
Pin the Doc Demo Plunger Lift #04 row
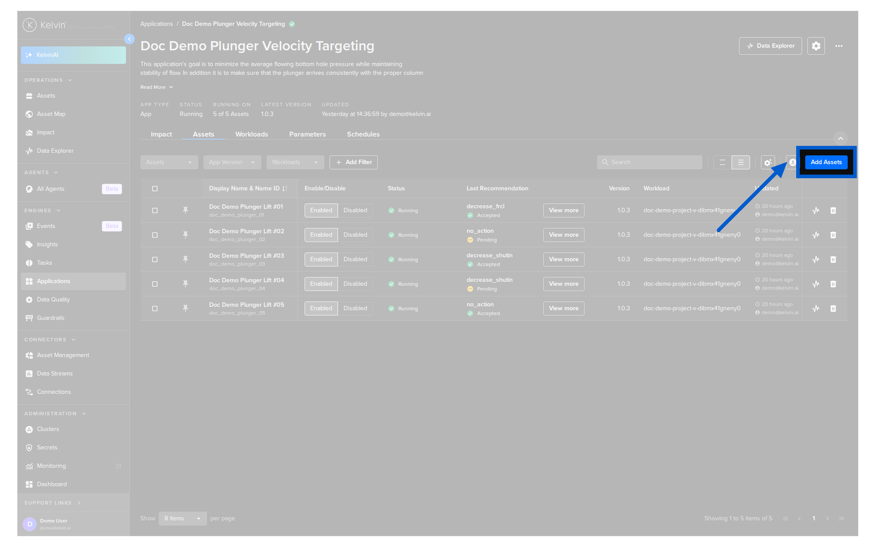(185, 284)
